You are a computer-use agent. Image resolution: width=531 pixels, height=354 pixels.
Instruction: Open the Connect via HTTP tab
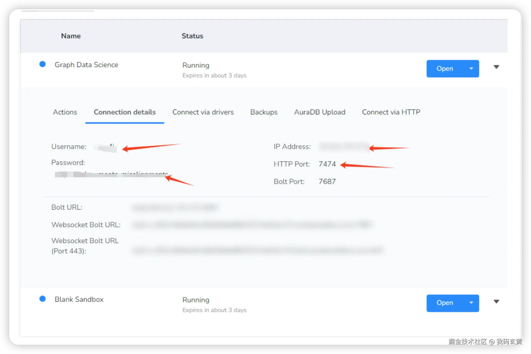(x=391, y=112)
